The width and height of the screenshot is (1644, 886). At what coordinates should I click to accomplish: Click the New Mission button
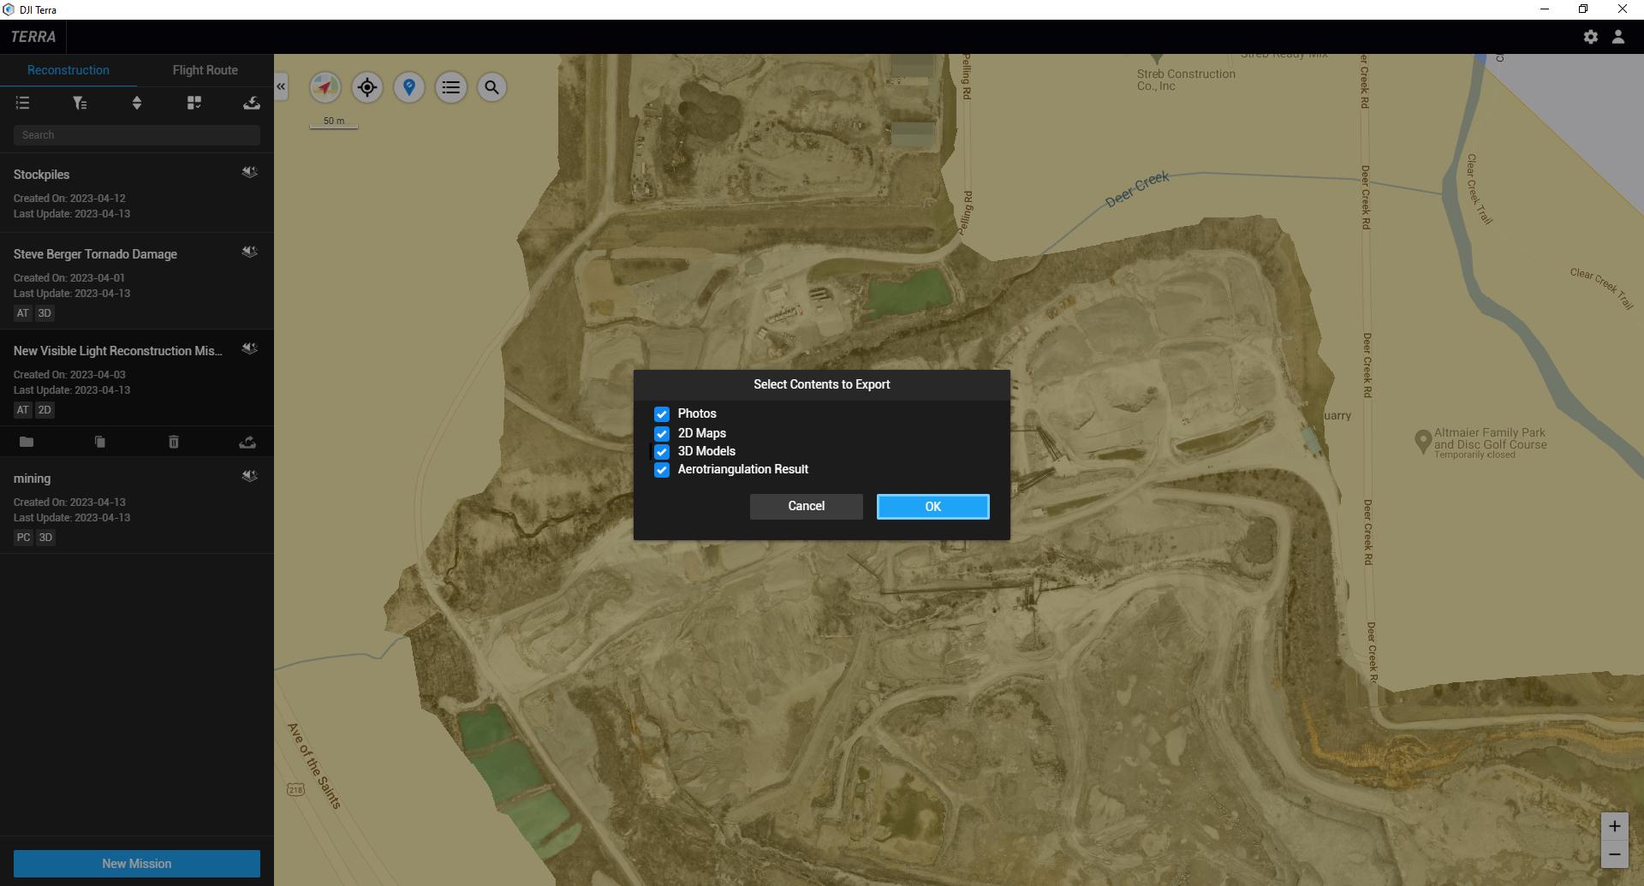pyautogui.click(x=136, y=864)
